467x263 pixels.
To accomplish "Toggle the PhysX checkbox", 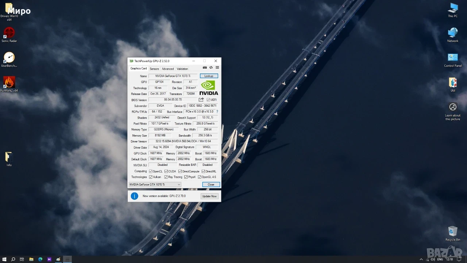I will (x=186, y=177).
